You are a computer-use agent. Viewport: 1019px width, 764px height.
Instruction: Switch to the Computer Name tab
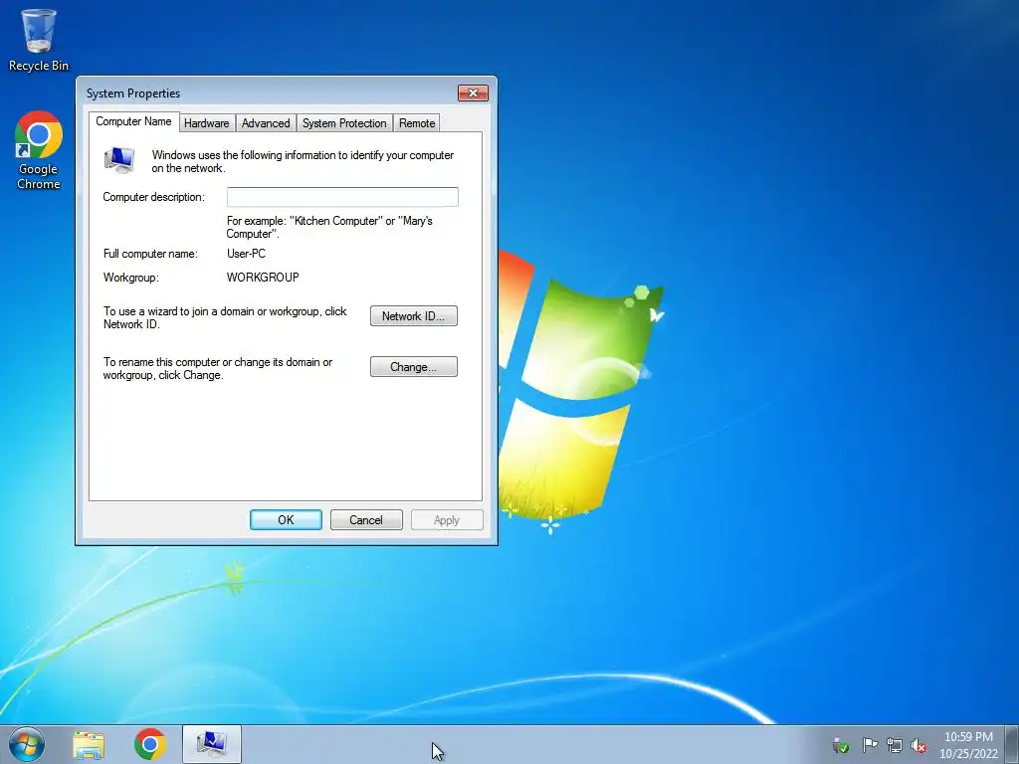[134, 121]
